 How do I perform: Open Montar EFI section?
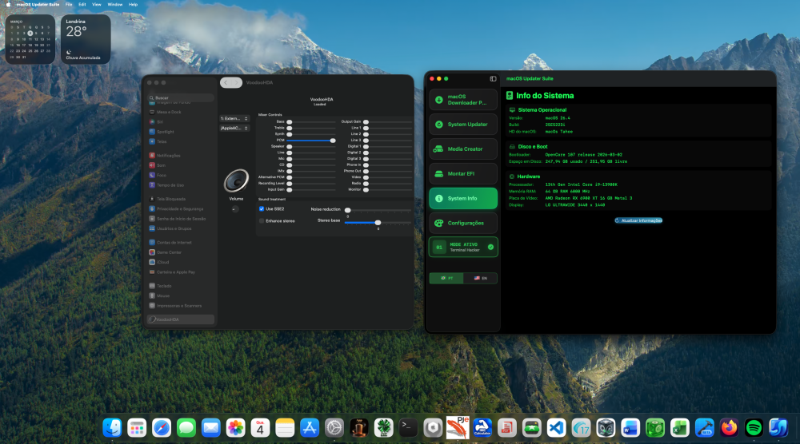tap(463, 173)
